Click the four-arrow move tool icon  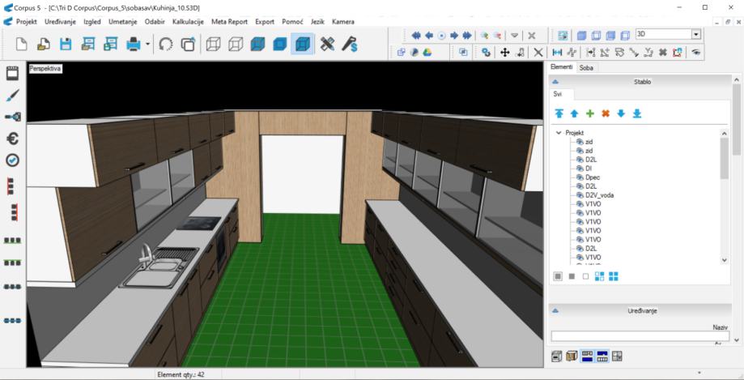(x=504, y=52)
